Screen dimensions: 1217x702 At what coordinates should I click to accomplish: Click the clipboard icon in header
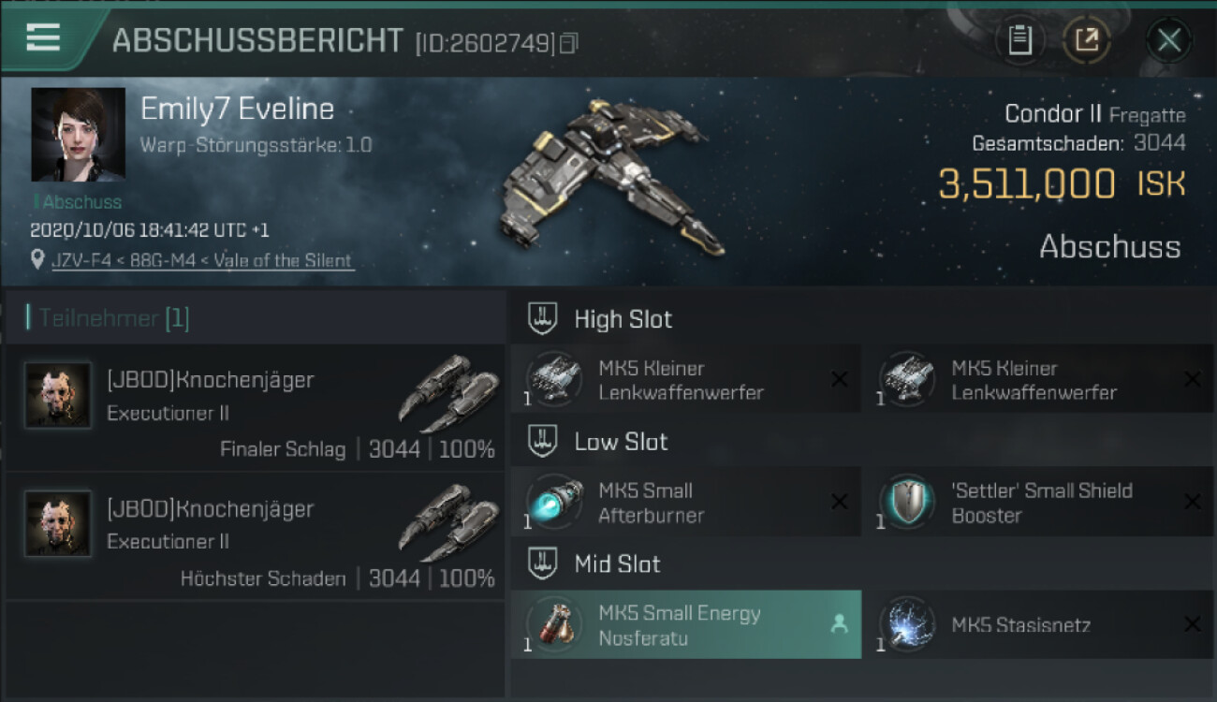pyautogui.click(x=1020, y=40)
